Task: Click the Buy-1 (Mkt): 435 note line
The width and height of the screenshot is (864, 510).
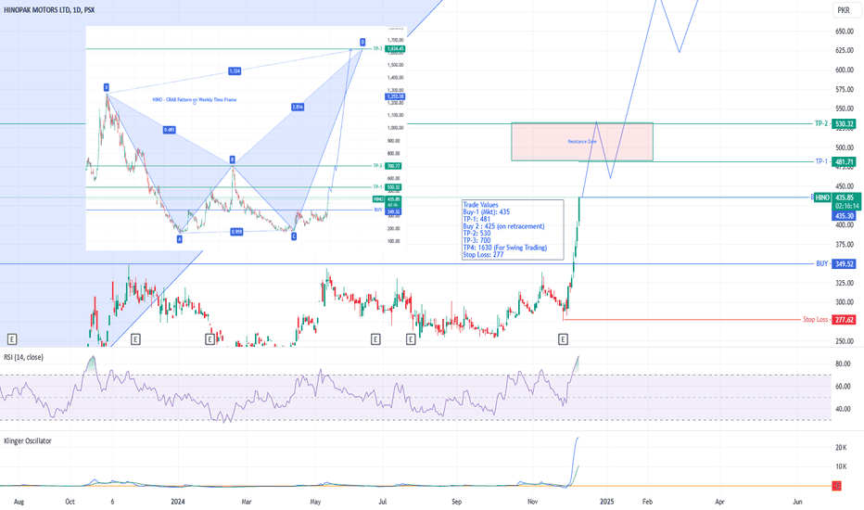Action: point(487,211)
